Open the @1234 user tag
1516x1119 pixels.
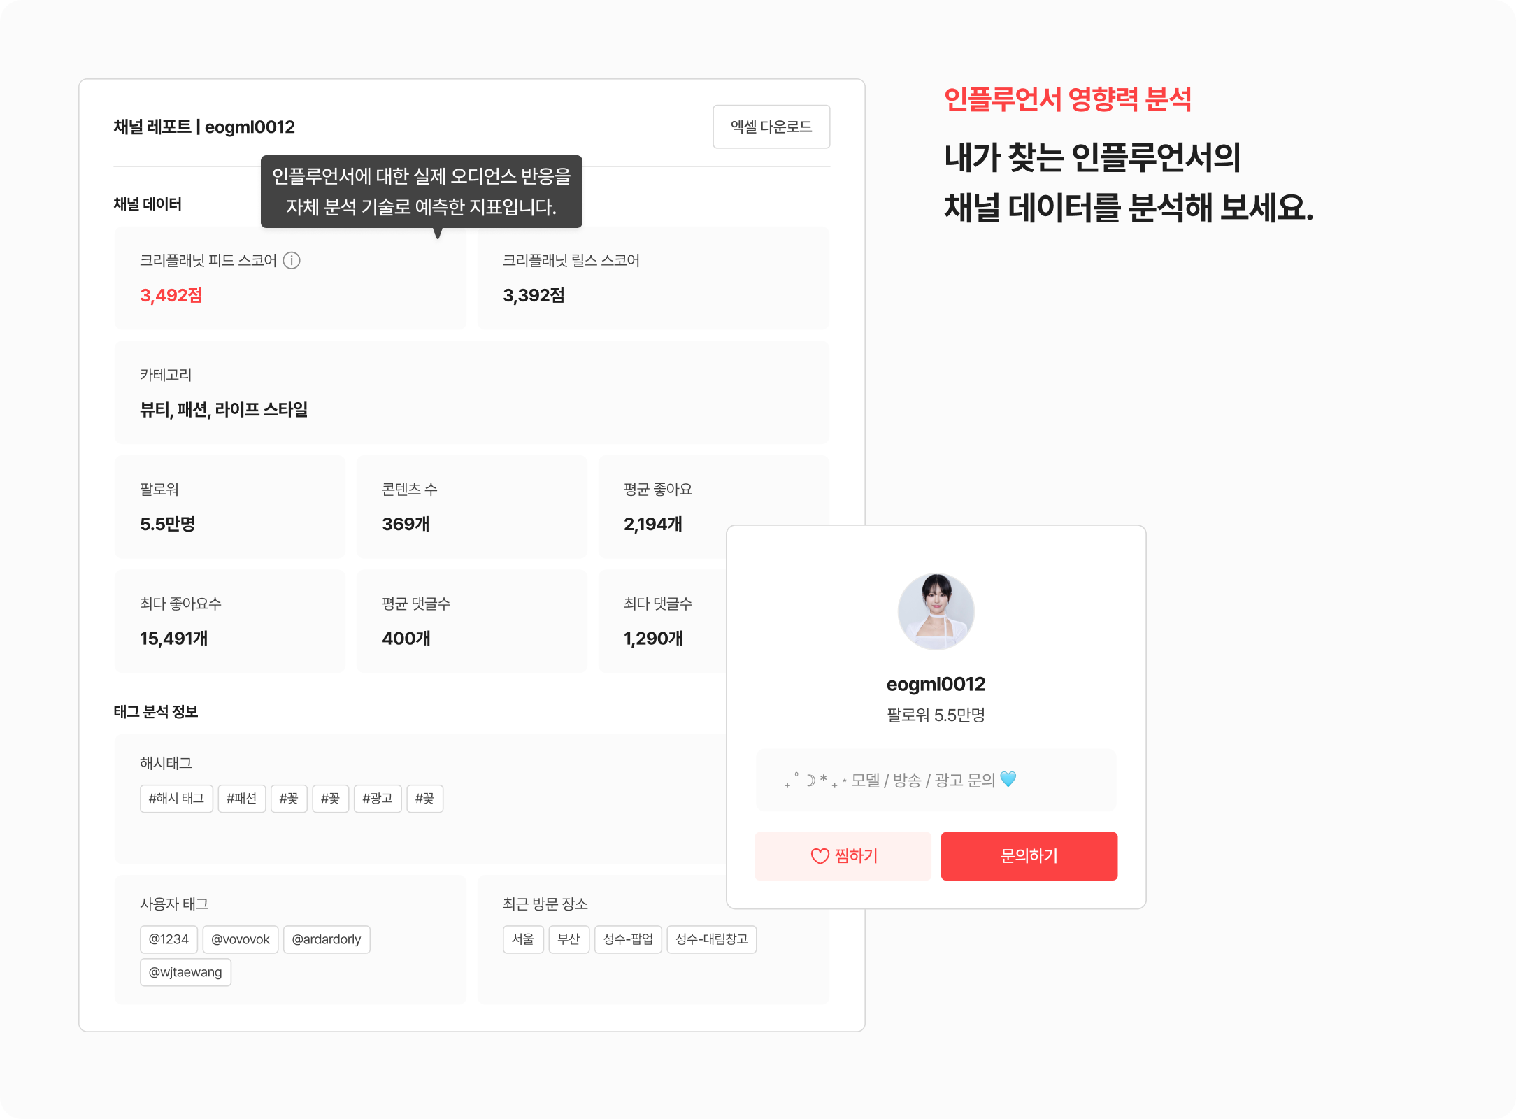point(169,939)
